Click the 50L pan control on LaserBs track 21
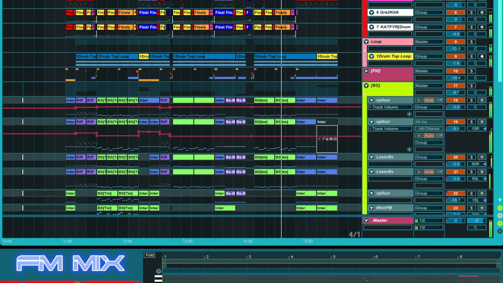 pos(477,179)
